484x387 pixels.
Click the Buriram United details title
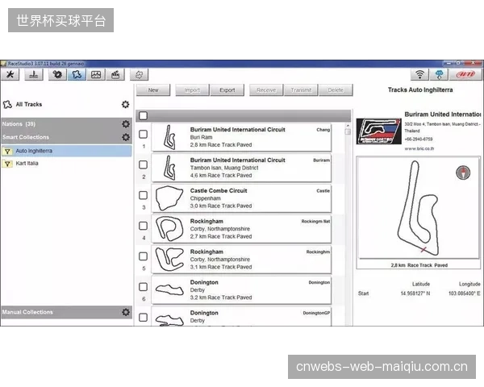pyautogui.click(x=443, y=114)
